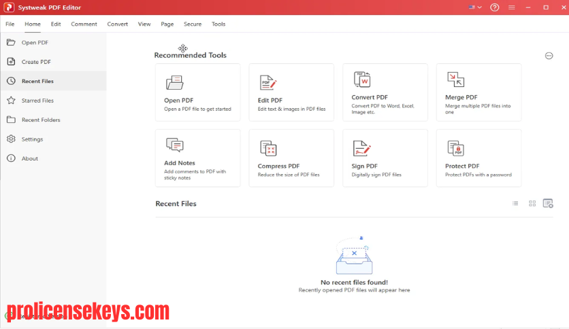This screenshot has width=569, height=329.
Task: Open the Comment tab
Action: [84, 24]
